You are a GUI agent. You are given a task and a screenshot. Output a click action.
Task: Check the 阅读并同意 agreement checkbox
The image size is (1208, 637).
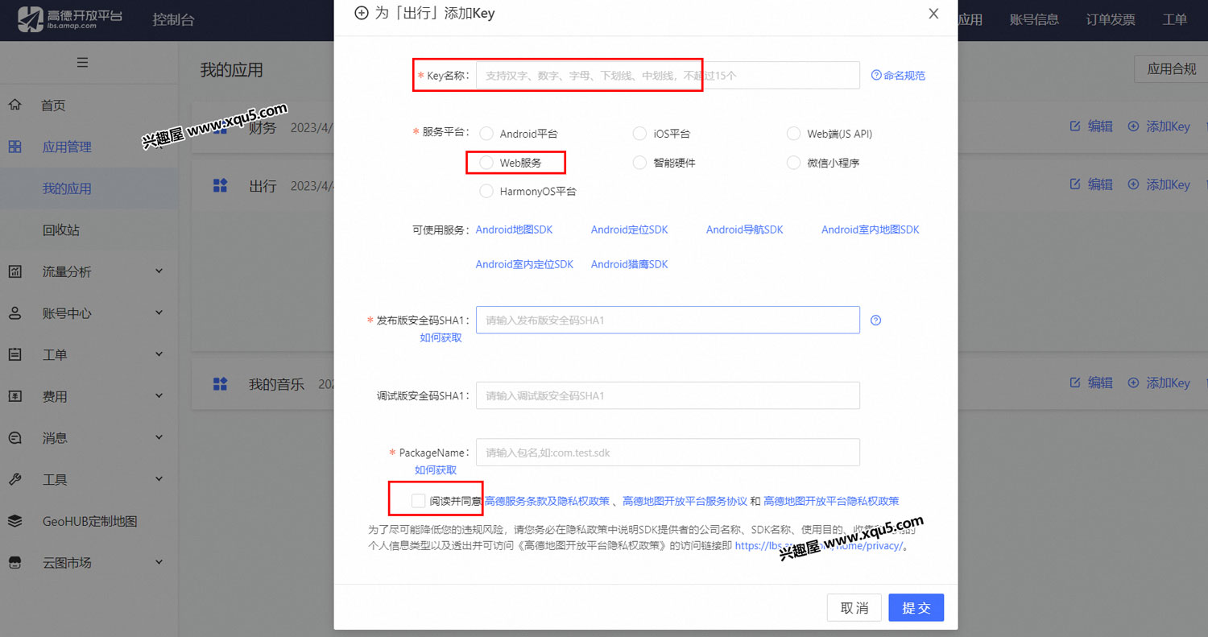[x=418, y=501]
